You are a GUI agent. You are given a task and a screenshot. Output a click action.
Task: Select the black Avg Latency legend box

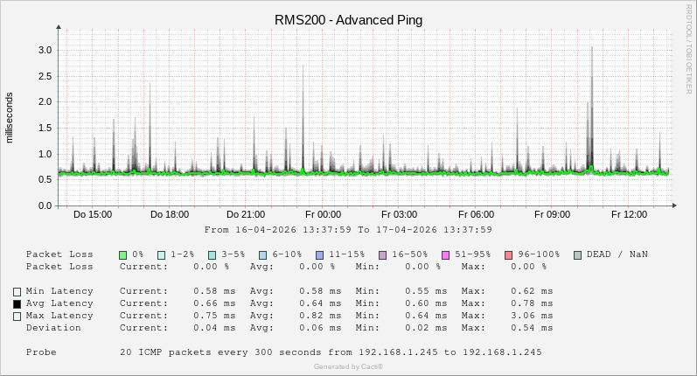[x=17, y=304]
